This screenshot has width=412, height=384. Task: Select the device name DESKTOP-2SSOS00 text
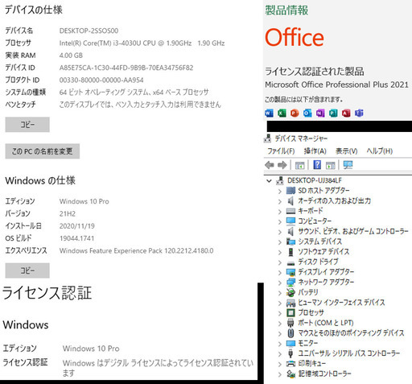tap(89, 31)
